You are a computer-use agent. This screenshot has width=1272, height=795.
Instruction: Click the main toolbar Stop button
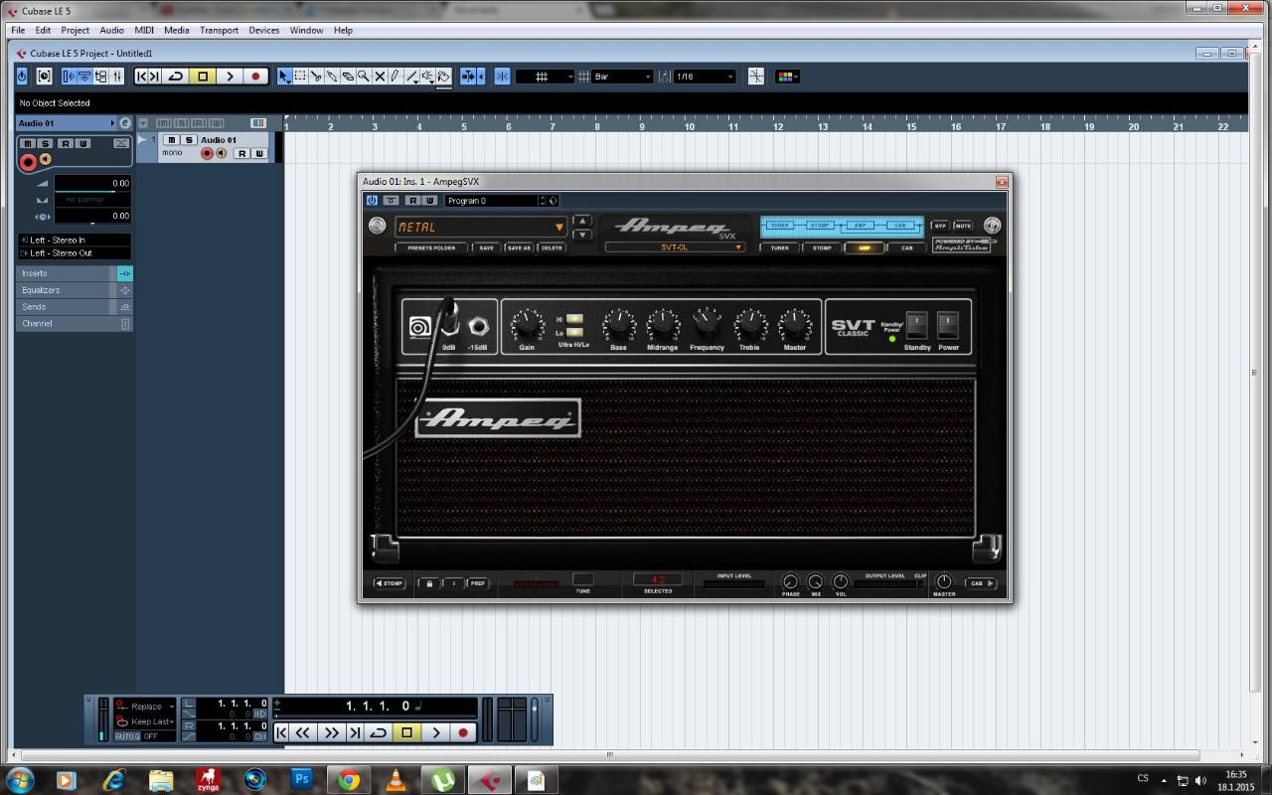(x=203, y=77)
